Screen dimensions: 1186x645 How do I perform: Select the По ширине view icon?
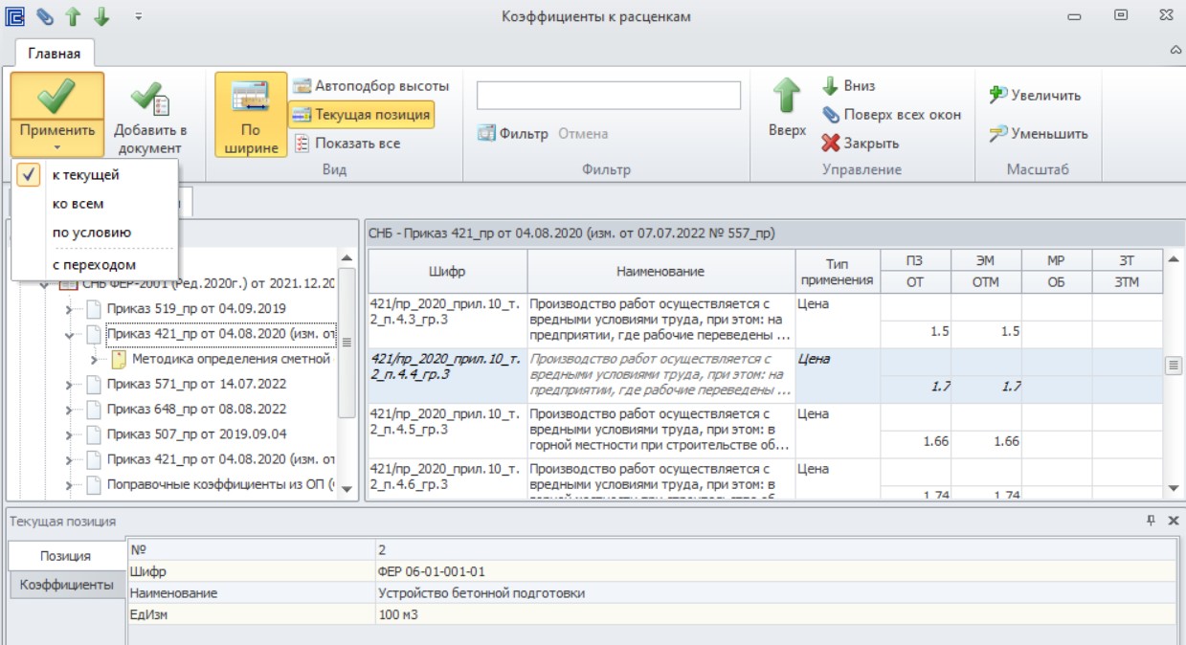tap(250, 98)
